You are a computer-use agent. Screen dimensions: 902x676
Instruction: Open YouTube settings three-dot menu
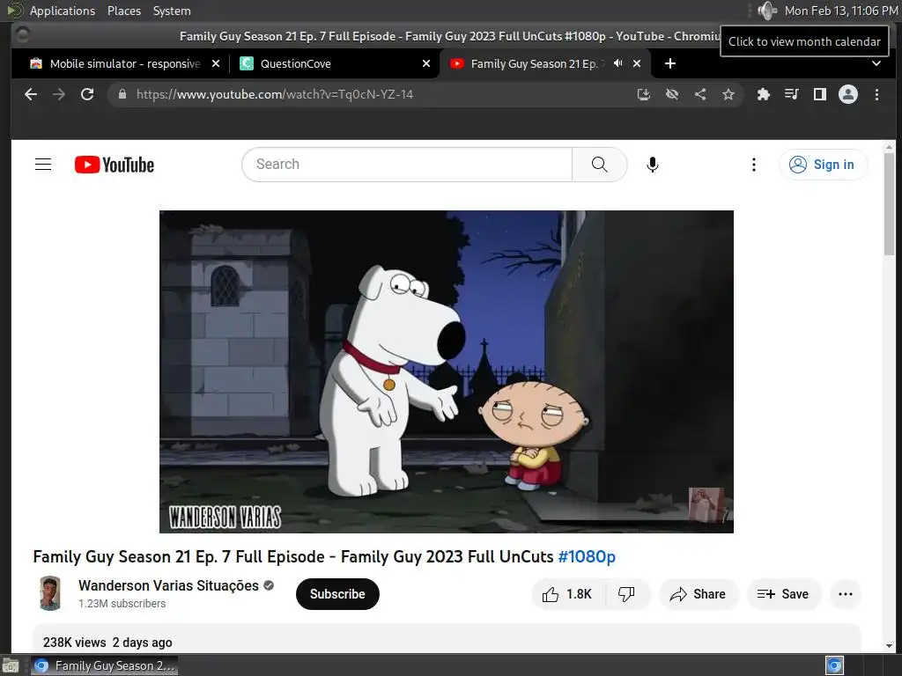pyautogui.click(x=754, y=165)
